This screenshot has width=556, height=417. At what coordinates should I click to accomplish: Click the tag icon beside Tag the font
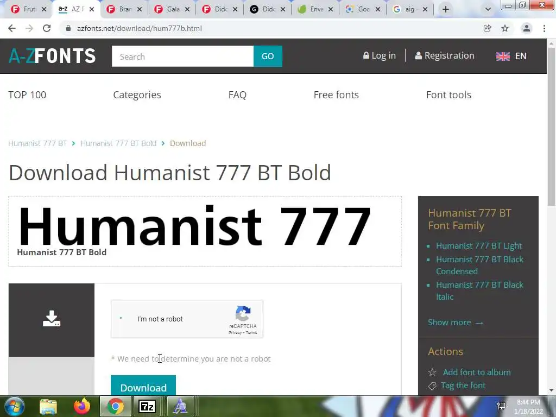pos(432,386)
